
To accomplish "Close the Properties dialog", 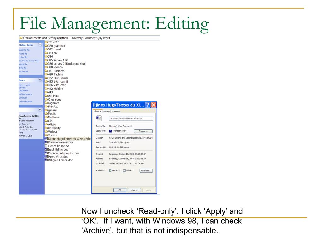I will pos(154,105).
